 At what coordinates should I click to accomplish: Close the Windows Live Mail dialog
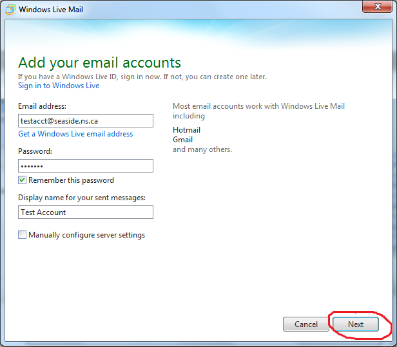click(377, 6)
